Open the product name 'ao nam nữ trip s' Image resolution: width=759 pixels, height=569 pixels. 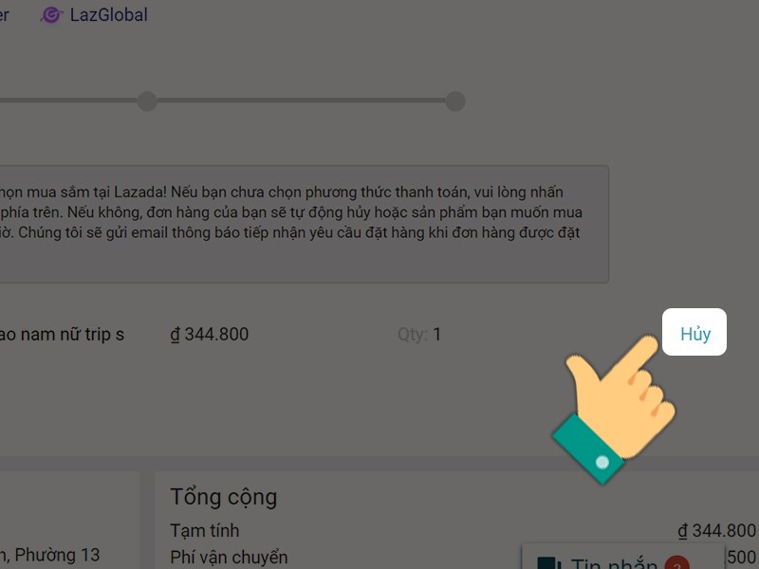(62, 335)
